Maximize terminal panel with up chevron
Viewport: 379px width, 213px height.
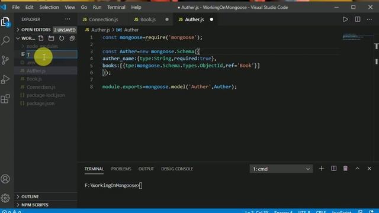pyautogui.click(x=357, y=169)
